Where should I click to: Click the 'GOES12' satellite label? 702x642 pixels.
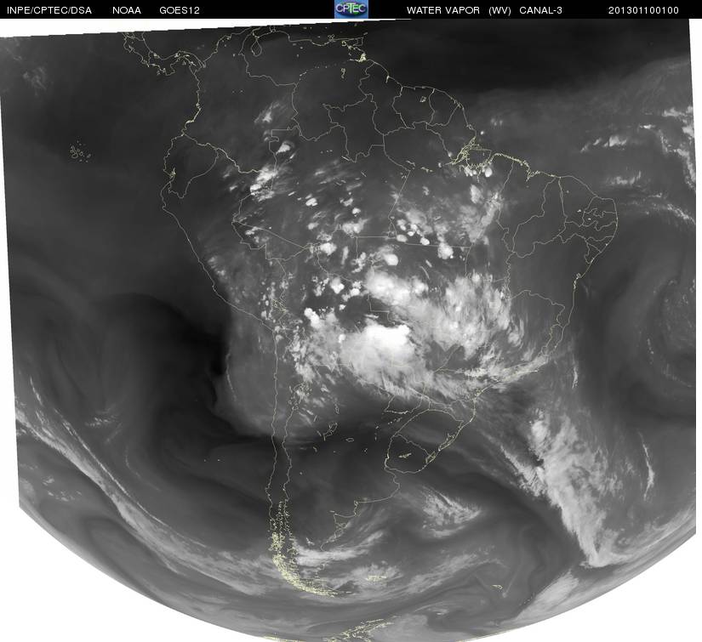(180, 10)
